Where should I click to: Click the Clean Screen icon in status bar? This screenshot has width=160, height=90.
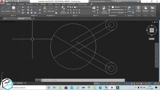click(x=155, y=83)
